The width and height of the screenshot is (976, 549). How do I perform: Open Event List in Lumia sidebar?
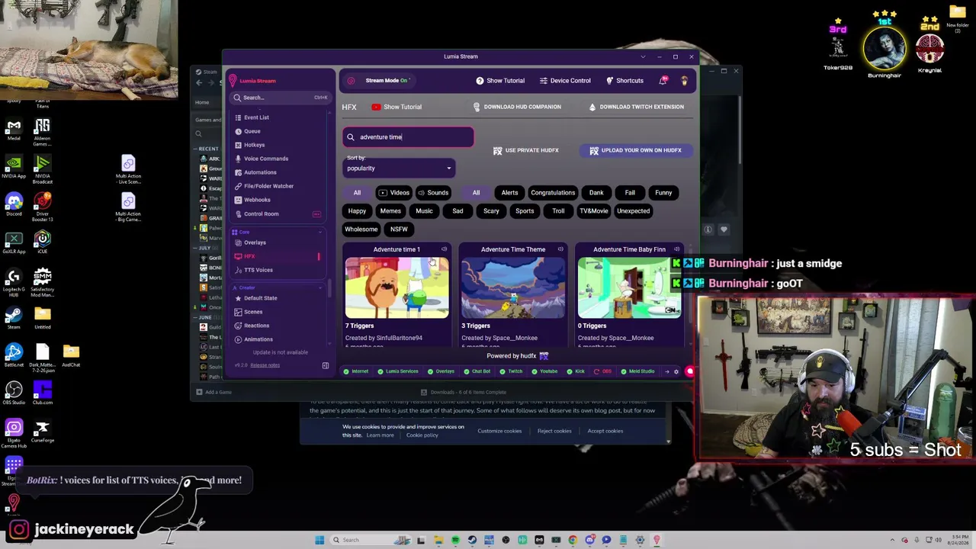[256, 117]
